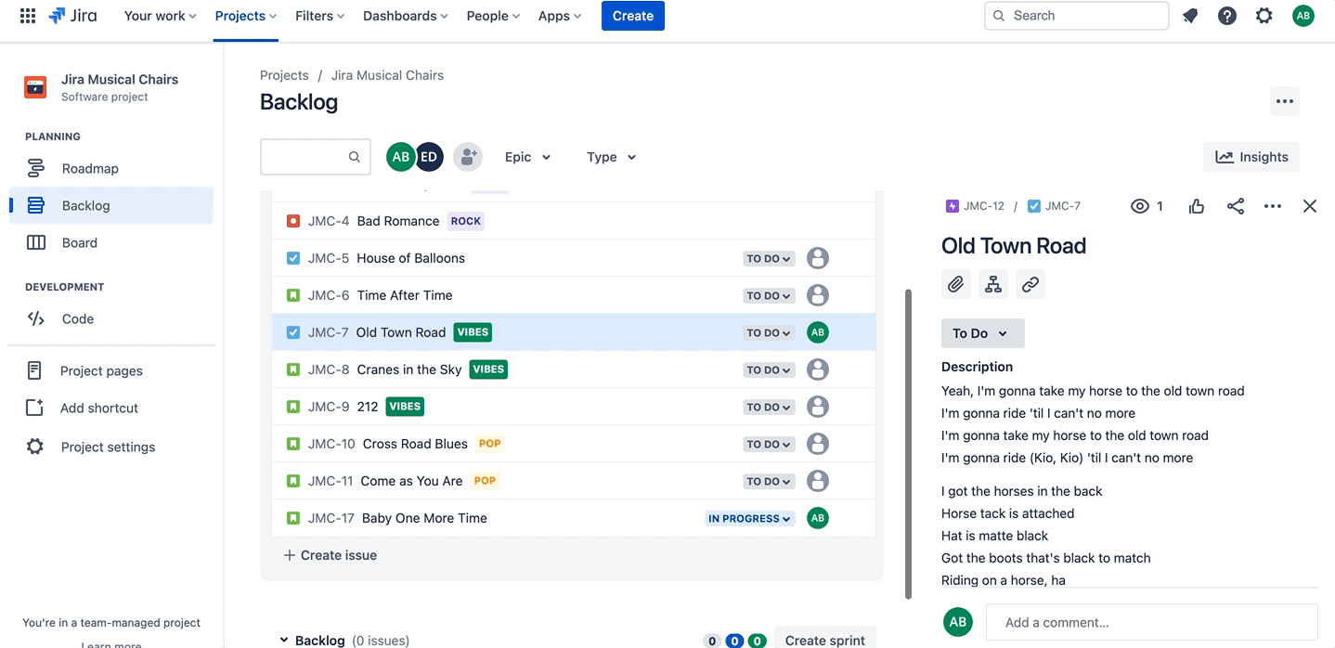This screenshot has height=648, width=1335.
Task: Click the Jira logo
Action: [72, 16]
